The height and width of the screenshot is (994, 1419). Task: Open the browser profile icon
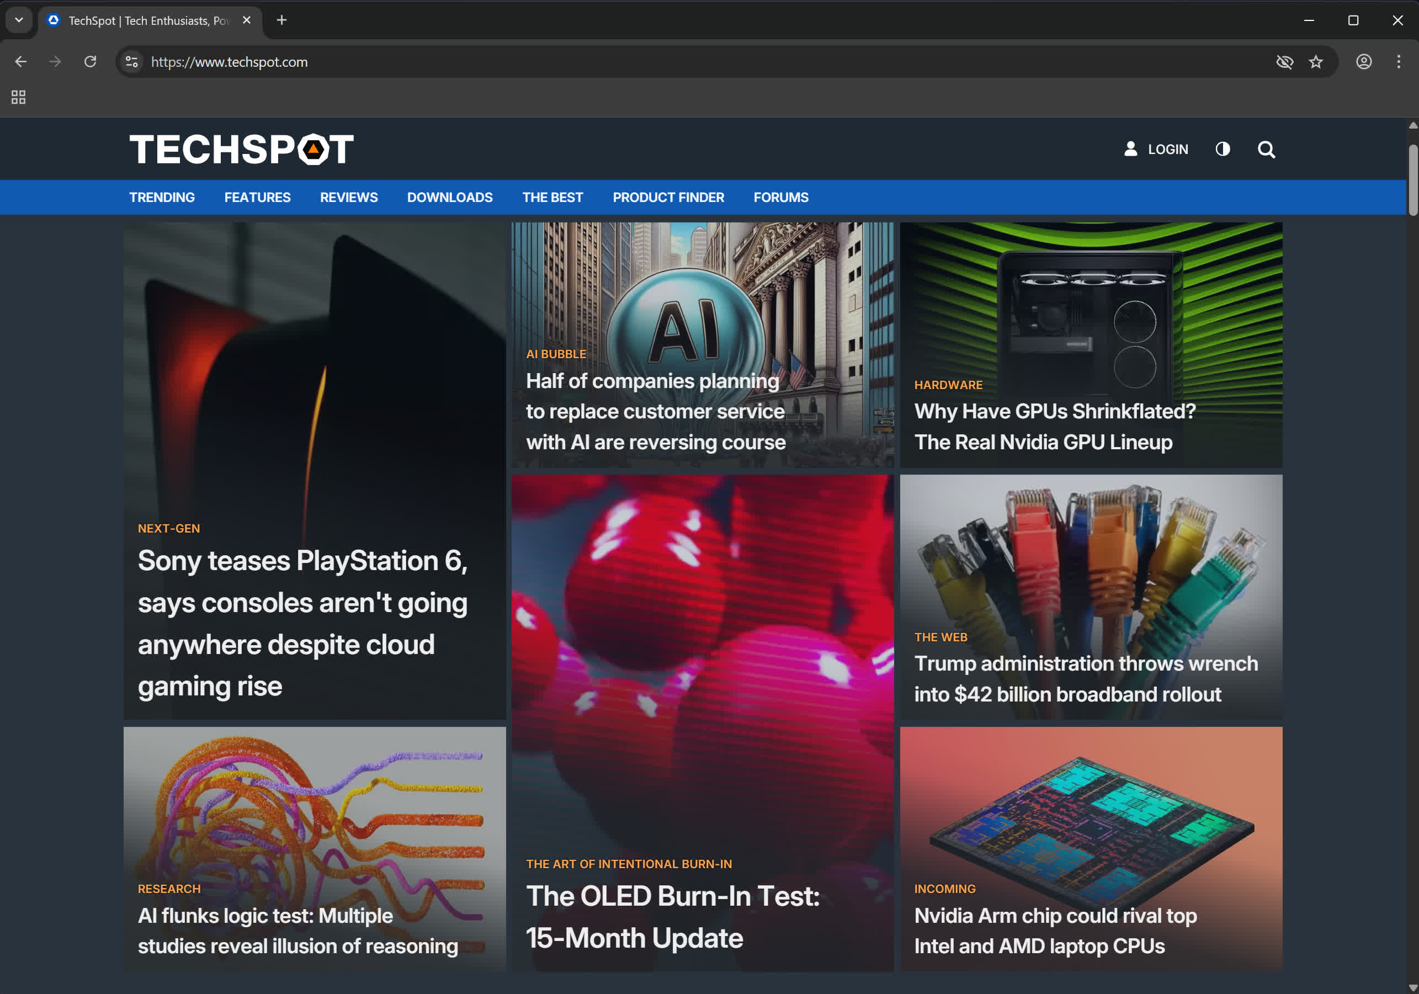point(1364,62)
